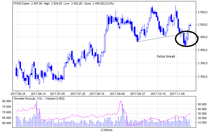This screenshot has height=132, width=212.
Task: Click the 70 000 open interest label
Action: pyautogui.click(x=6, y=112)
